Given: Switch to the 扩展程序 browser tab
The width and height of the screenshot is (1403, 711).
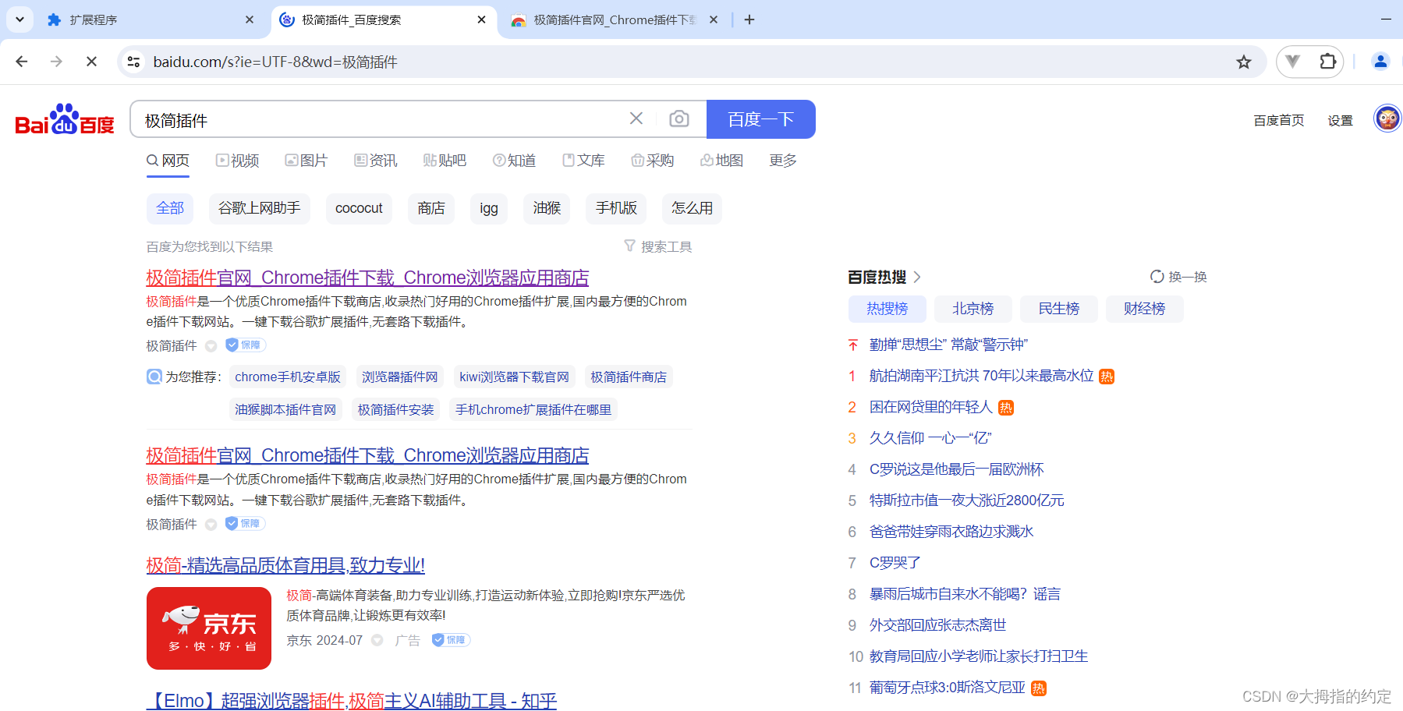Looking at the screenshot, I should click(148, 19).
